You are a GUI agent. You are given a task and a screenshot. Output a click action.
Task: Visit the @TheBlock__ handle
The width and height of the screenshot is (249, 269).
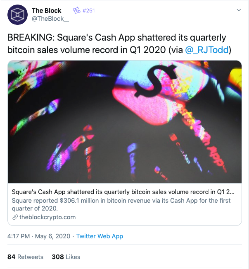[x=50, y=19]
